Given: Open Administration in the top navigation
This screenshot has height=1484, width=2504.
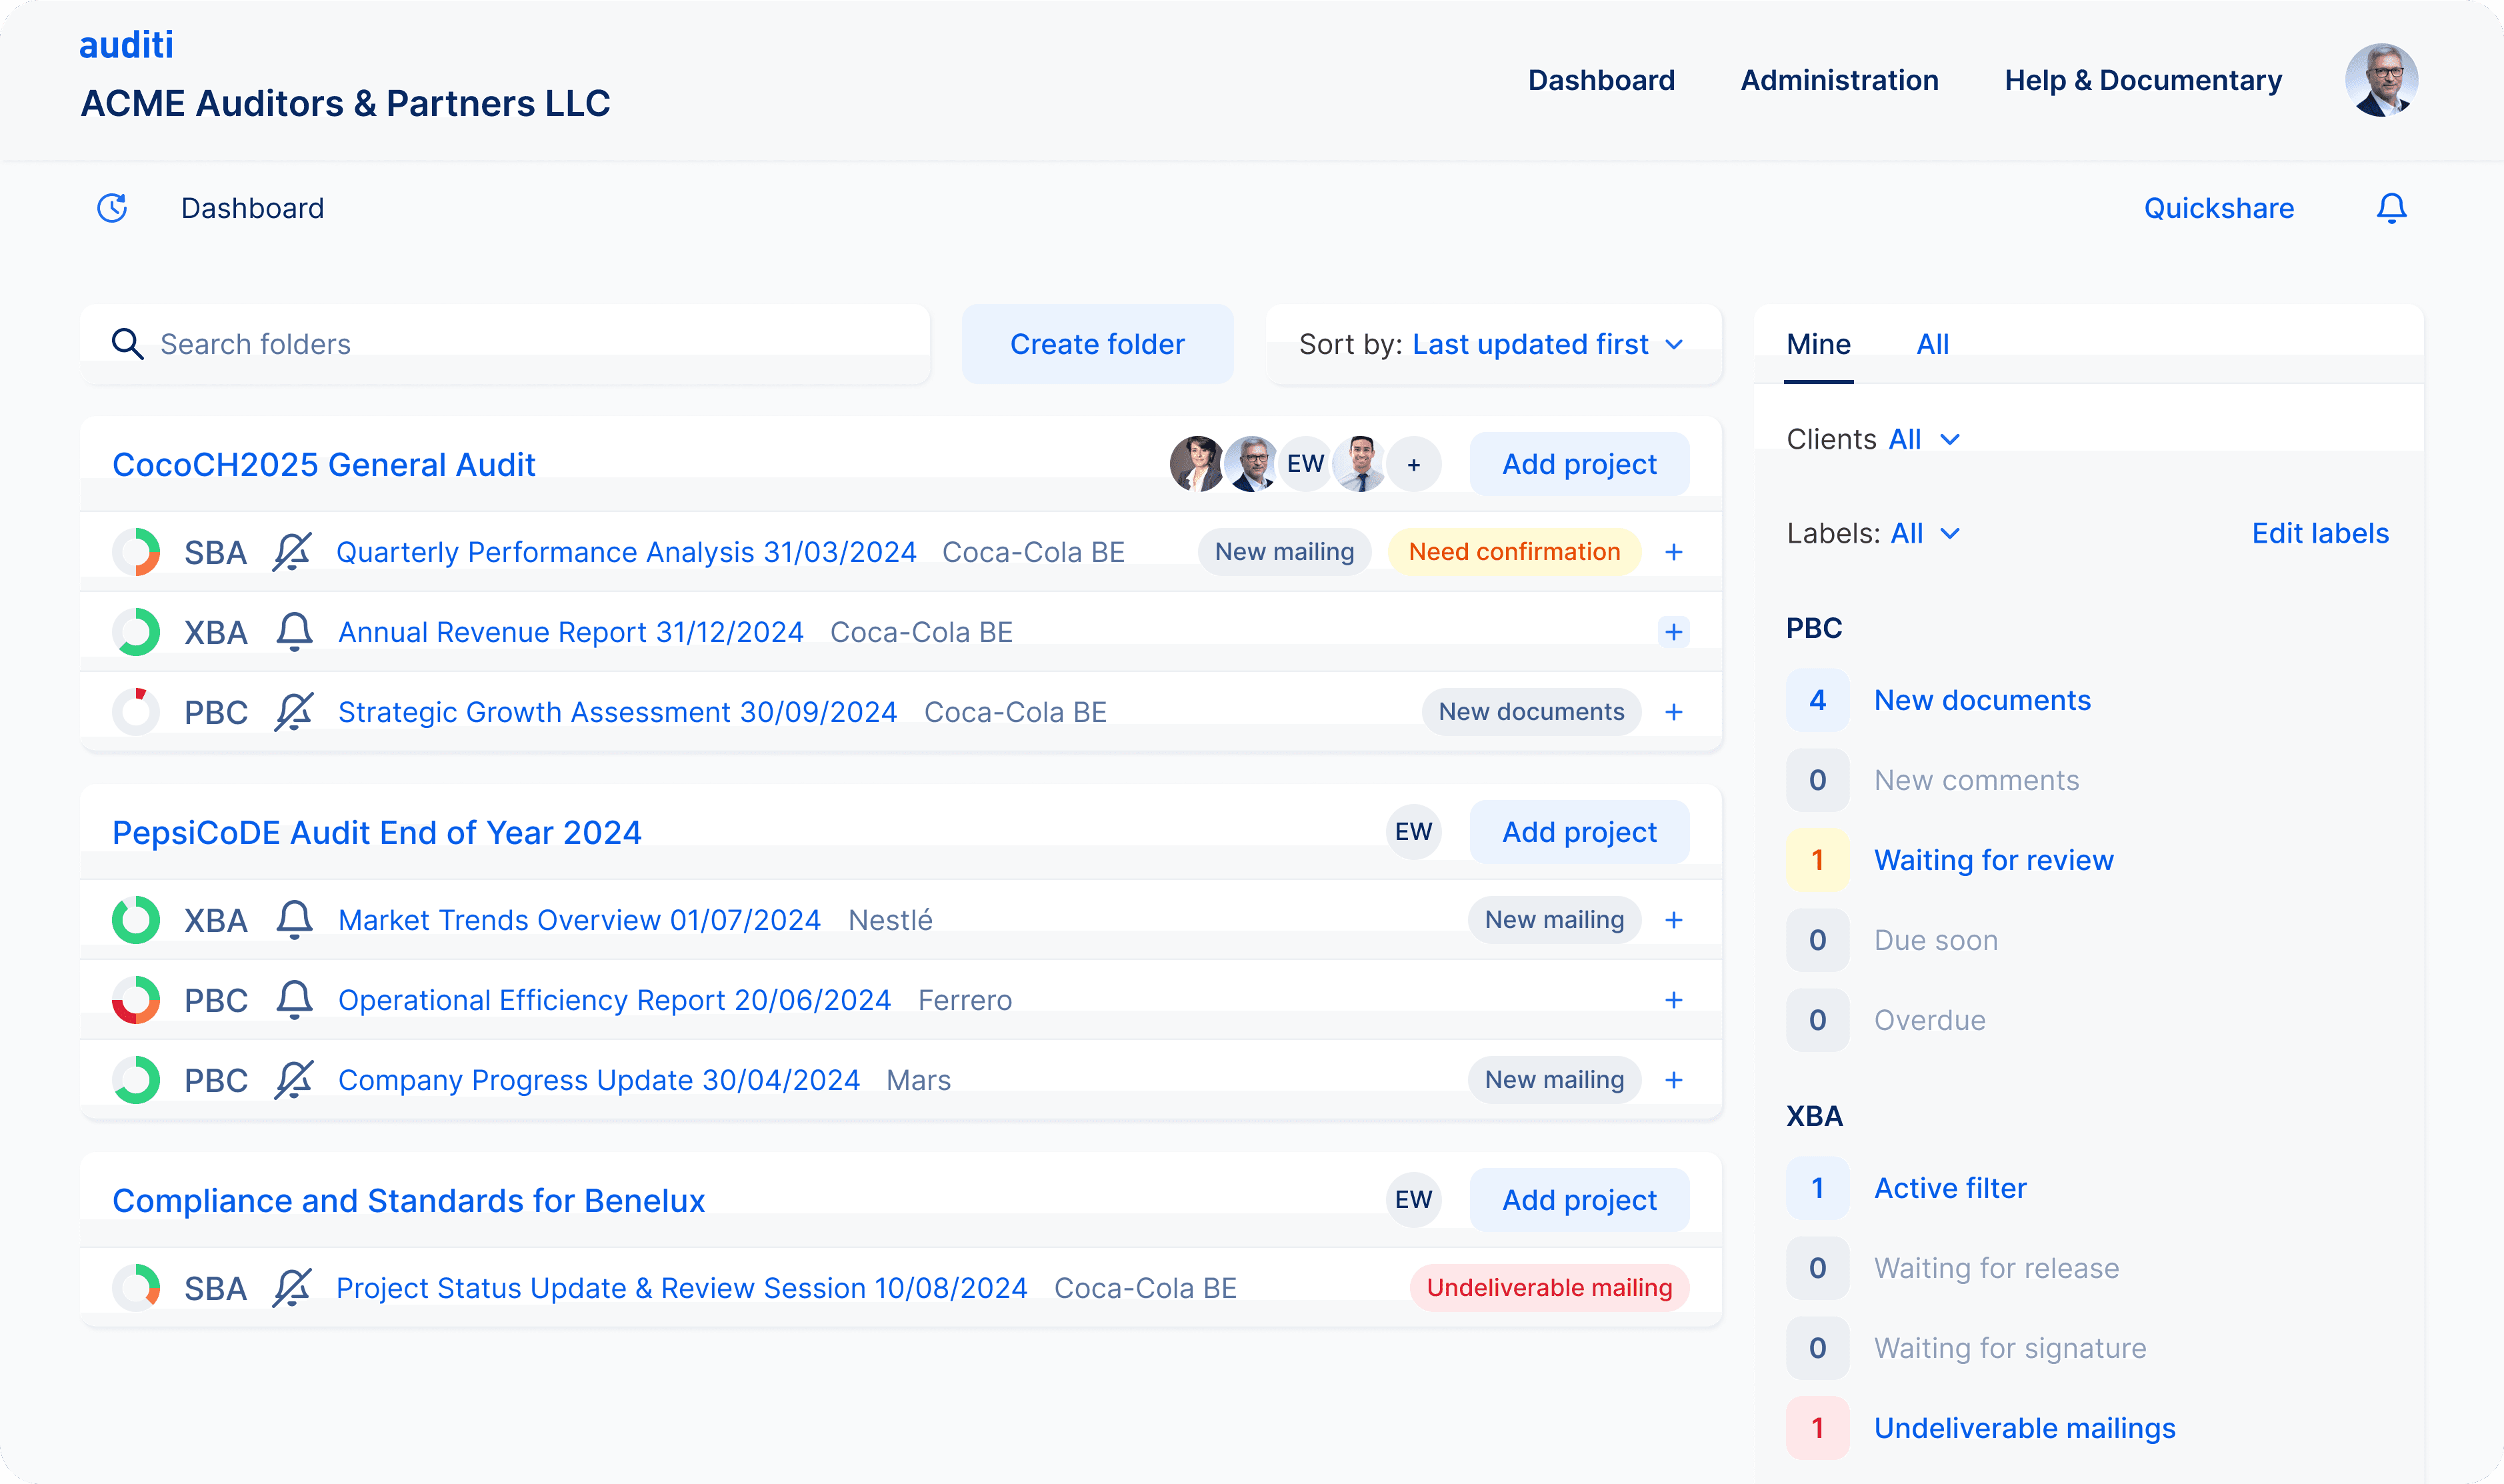Looking at the screenshot, I should pyautogui.click(x=1839, y=80).
